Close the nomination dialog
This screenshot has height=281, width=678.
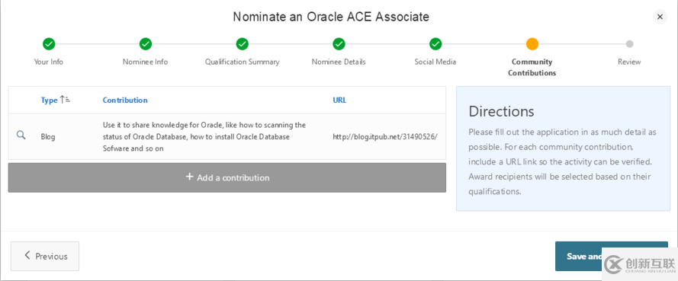(x=660, y=17)
